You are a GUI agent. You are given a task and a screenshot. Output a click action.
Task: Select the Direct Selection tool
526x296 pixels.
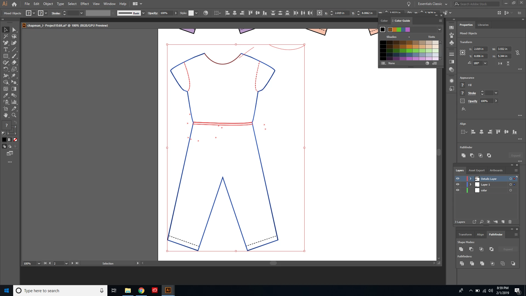(x=14, y=30)
